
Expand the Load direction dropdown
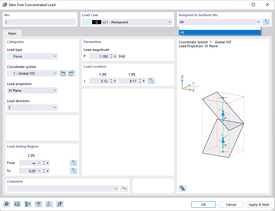(x=55, y=107)
